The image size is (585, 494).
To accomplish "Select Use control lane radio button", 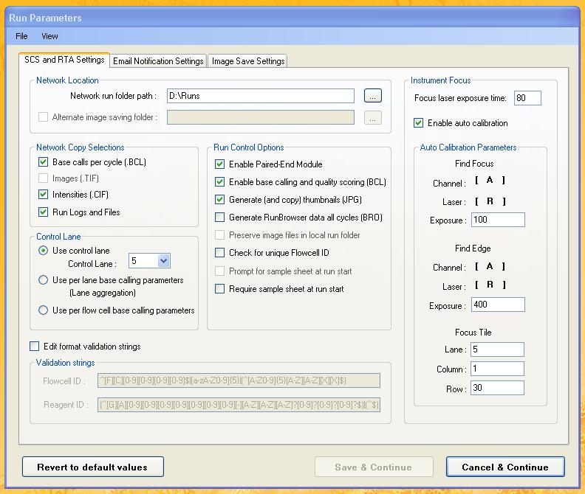I will pos(44,251).
